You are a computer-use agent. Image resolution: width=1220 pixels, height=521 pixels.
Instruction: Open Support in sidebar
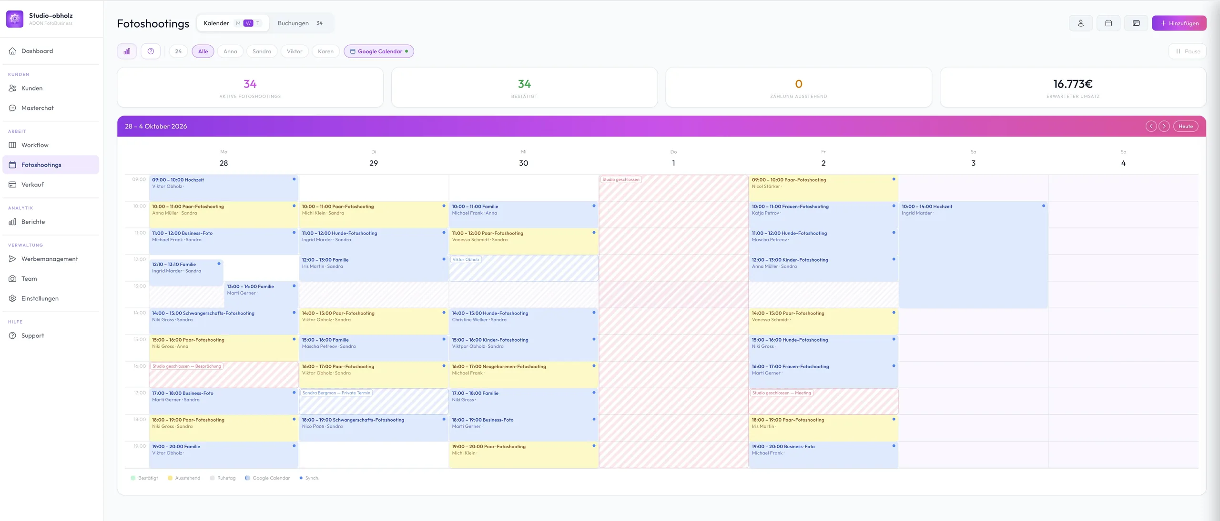(x=51, y=335)
